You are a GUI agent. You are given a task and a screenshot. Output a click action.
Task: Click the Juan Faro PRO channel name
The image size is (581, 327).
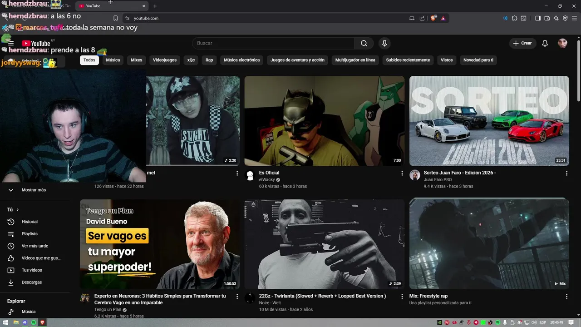(438, 180)
